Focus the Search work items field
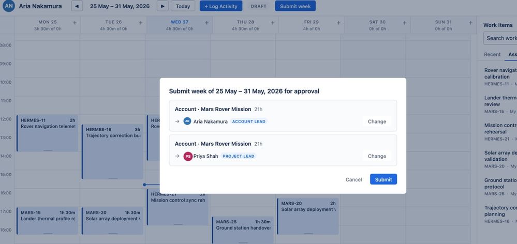This screenshot has height=244, width=517. pyautogui.click(x=500, y=38)
